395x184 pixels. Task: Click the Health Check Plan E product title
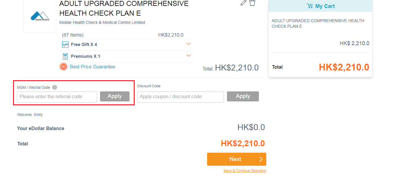124,8
